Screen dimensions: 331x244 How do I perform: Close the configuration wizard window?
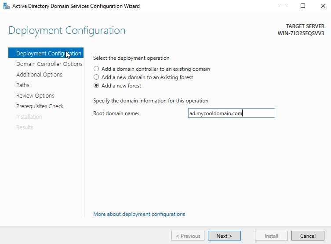click(x=322, y=6)
